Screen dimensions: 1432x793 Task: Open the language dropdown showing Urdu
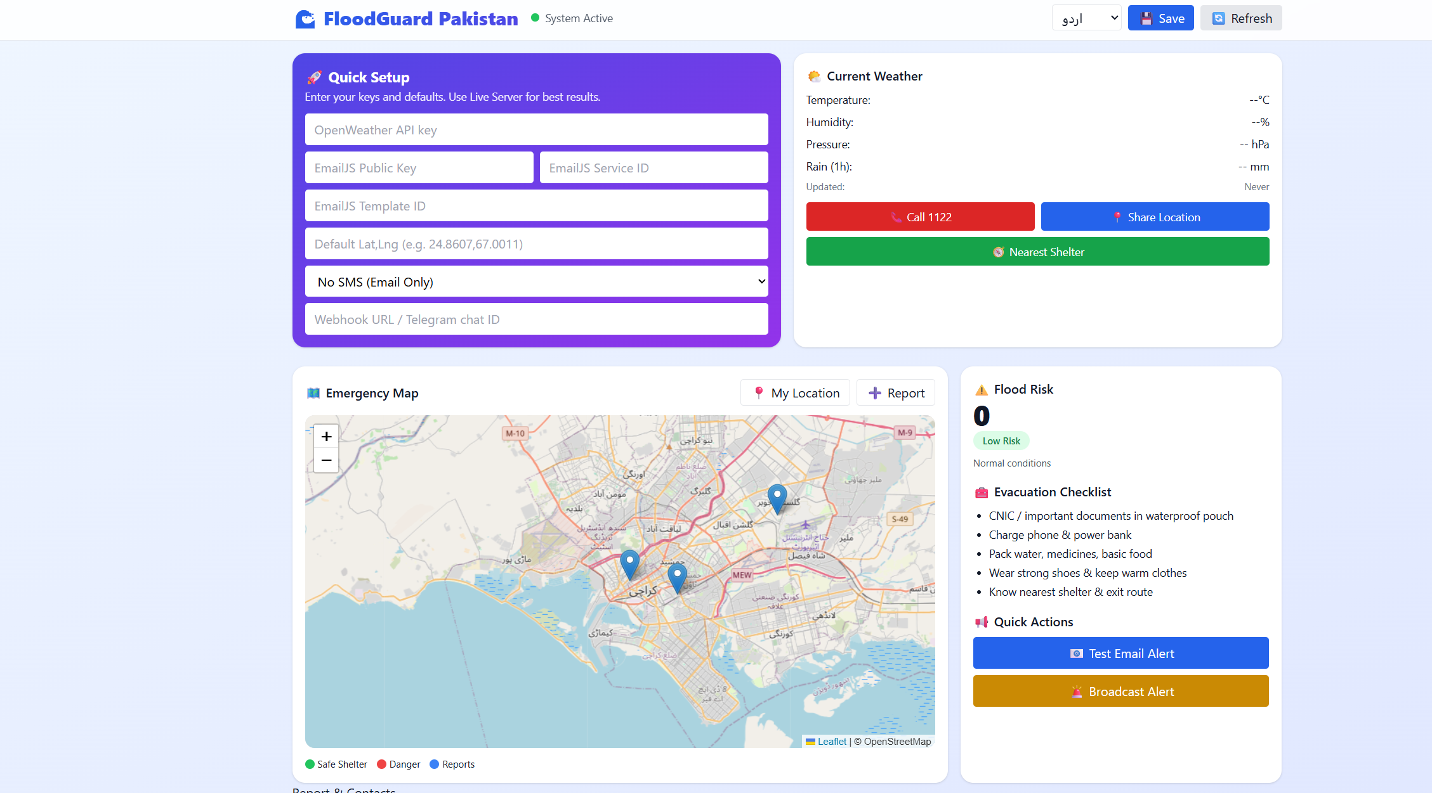pos(1086,18)
